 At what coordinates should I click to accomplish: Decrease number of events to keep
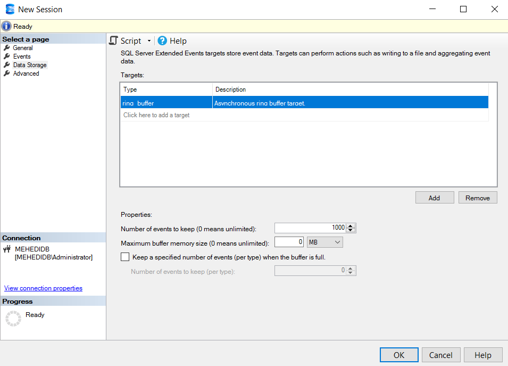[x=351, y=231]
